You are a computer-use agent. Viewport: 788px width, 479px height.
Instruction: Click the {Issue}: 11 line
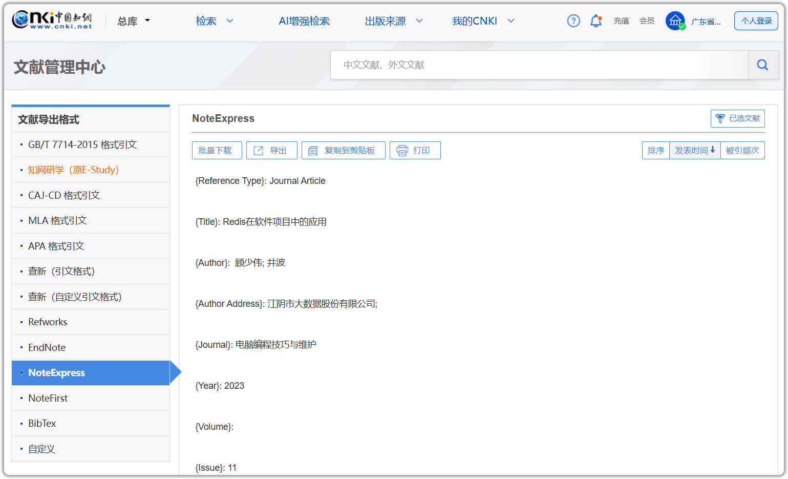pyautogui.click(x=216, y=468)
